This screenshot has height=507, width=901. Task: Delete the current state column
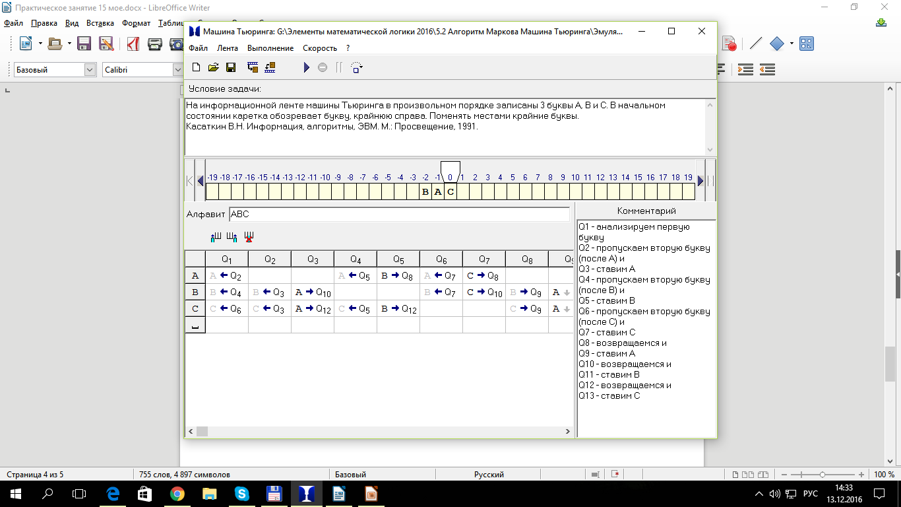tap(249, 236)
